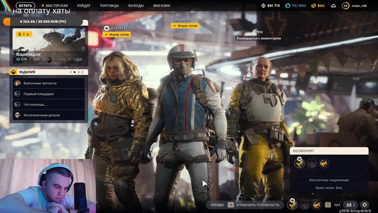Click the milan_495 profile name in the top bar
This screenshot has width=378, height=213.
(x=359, y=6)
